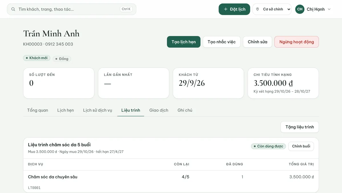Click the Khách từ date 29/9/26
342x193 pixels.
click(192, 83)
